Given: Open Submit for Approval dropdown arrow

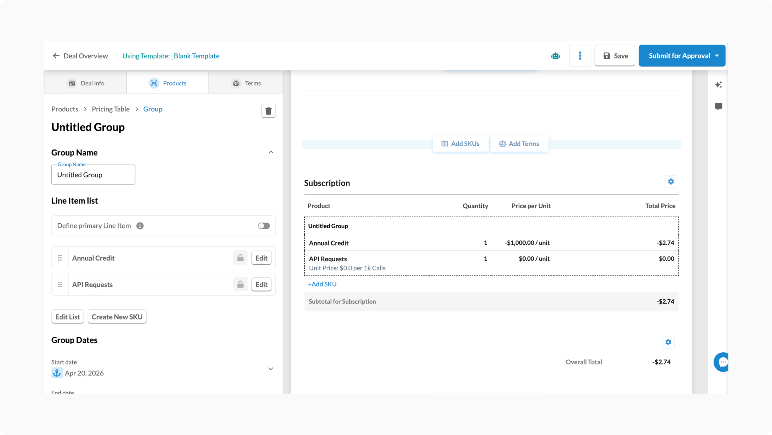Looking at the screenshot, I should click(x=717, y=56).
